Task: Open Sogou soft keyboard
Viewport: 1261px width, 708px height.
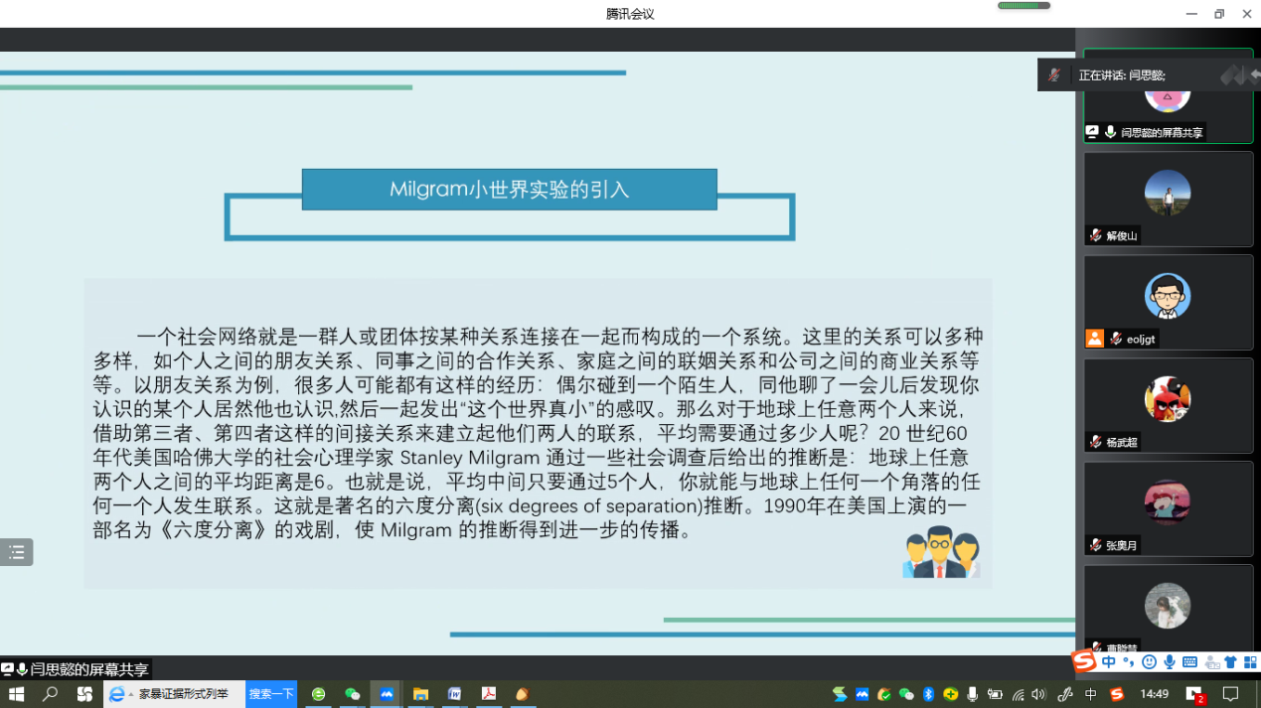Action: tap(1189, 662)
